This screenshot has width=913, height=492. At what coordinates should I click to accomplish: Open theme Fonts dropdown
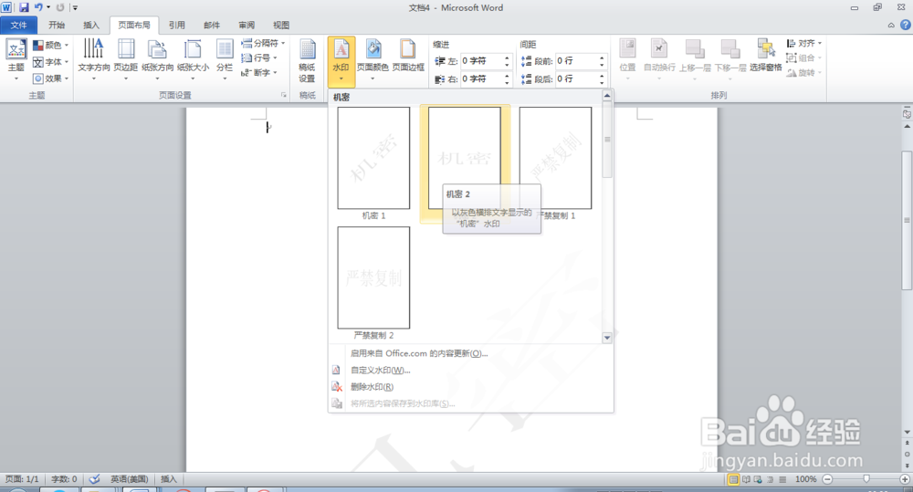click(x=50, y=62)
